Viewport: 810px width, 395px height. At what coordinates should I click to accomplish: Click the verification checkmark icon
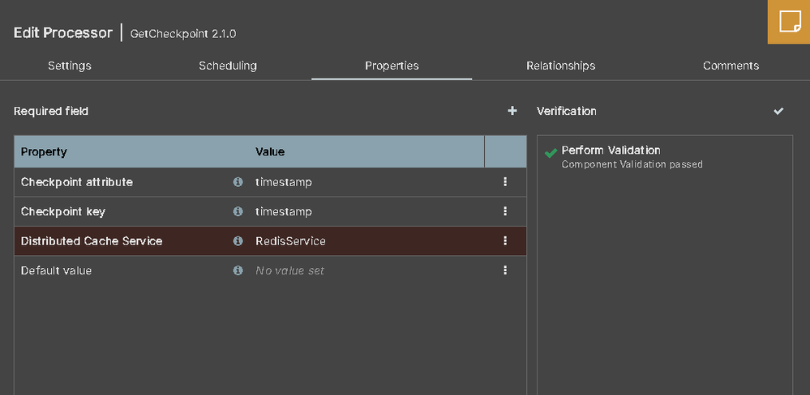click(x=778, y=111)
